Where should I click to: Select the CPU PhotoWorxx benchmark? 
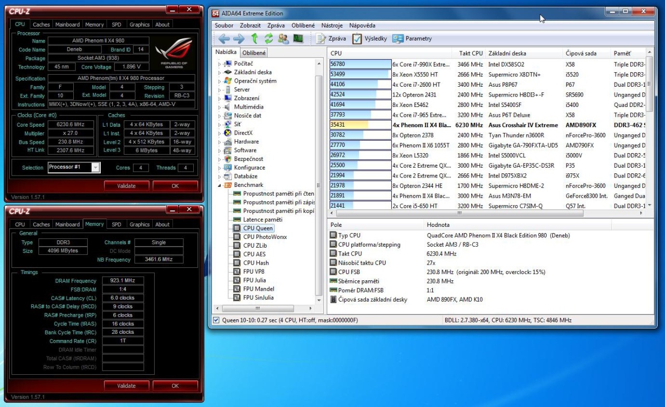(265, 237)
